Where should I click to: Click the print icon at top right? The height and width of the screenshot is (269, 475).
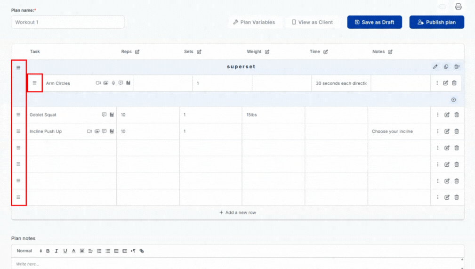458,7
